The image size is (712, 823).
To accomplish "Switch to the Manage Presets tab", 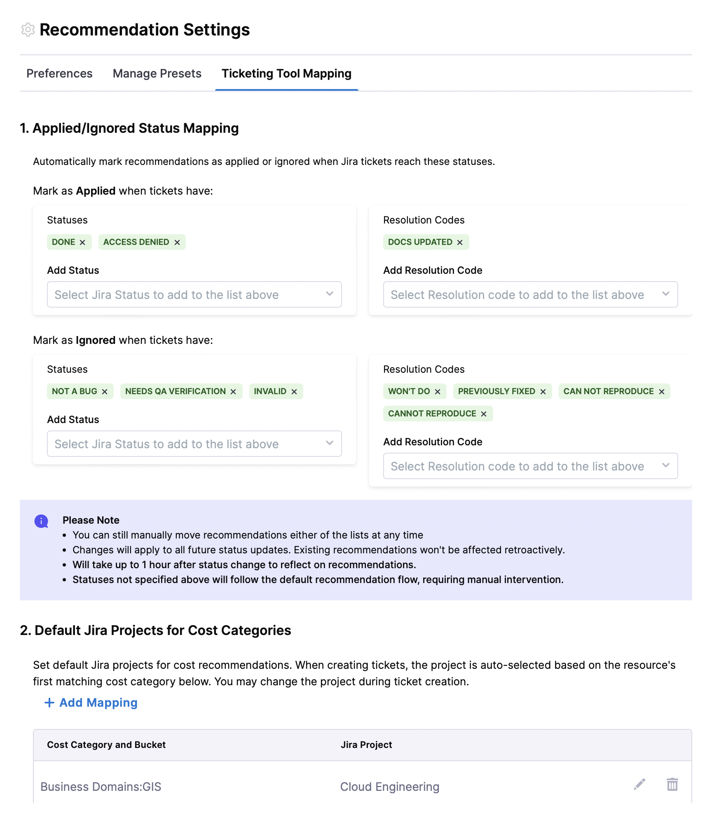I will coord(157,73).
